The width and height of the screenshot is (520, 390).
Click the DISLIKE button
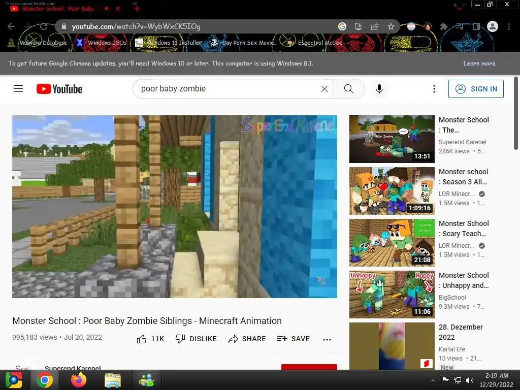click(x=196, y=339)
